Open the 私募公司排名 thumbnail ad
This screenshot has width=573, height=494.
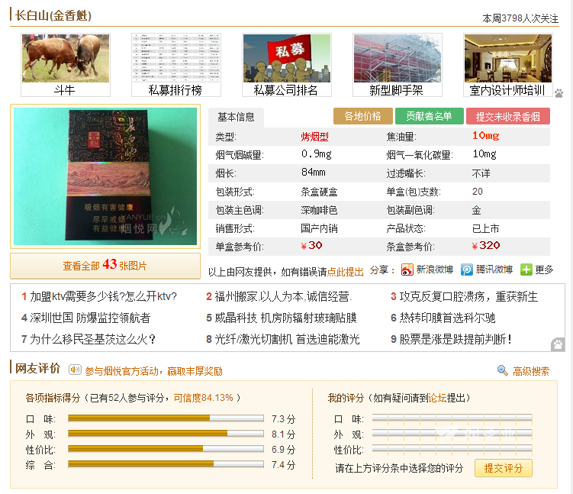(x=287, y=65)
